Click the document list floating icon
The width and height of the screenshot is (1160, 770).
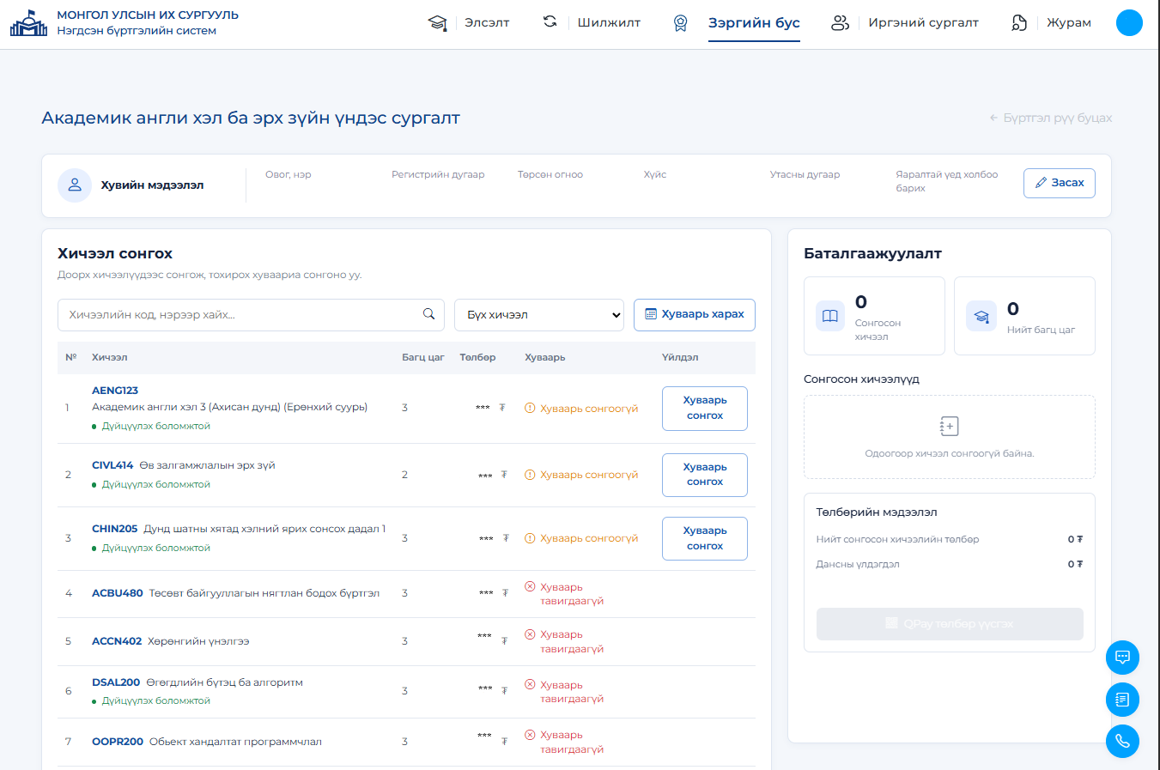[x=1122, y=700]
